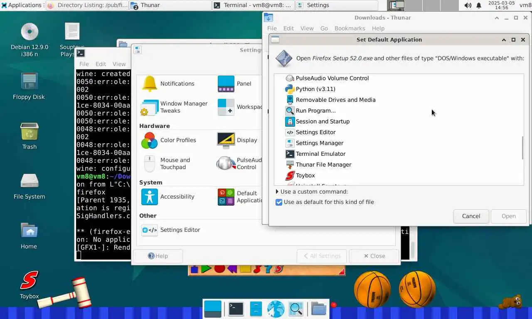The height and width of the screenshot is (319, 532).
Task: Select the Settings Editor icon in dialog list
Action: [x=290, y=132]
